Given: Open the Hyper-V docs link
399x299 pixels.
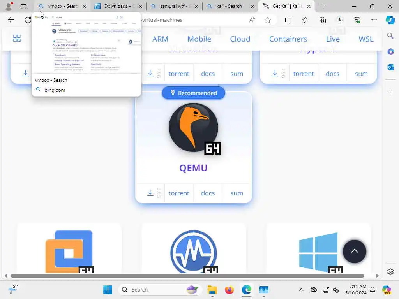Looking at the screenshot, I should [x=333, y=74].
